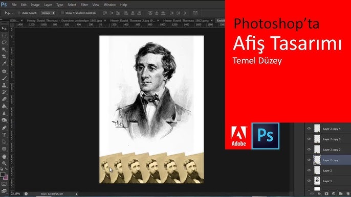
Task: Open the Auto-Select Group dropdown
Action: coord(48,13)
